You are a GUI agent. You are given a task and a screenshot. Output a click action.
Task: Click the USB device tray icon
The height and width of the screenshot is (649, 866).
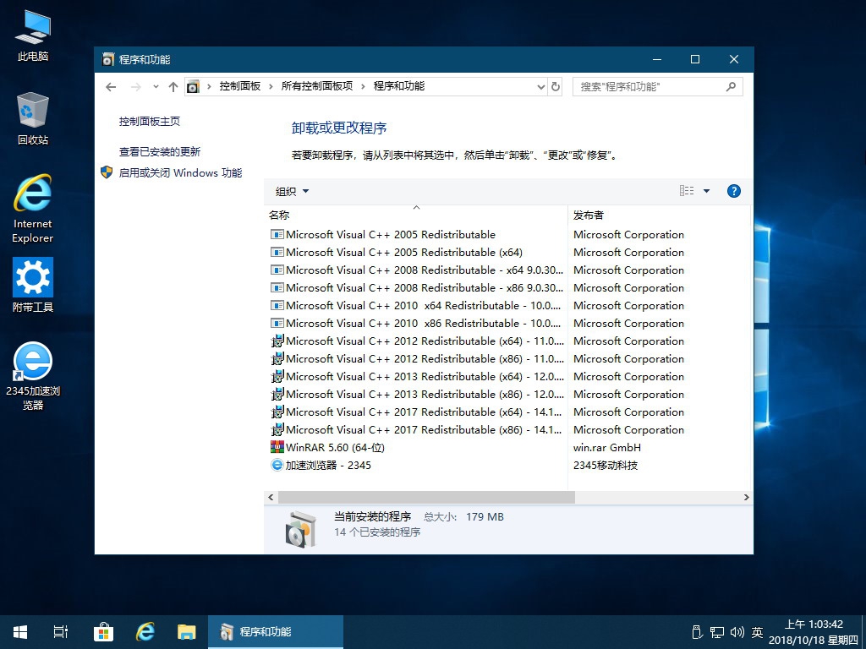tap(697, 632)
